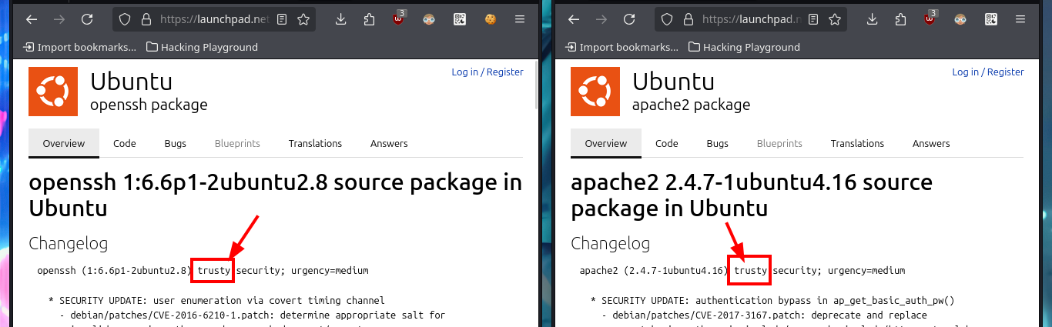Click the cookie extension icon in openssh window
Screen dimensions: 1052x327
tap(490, 19)
